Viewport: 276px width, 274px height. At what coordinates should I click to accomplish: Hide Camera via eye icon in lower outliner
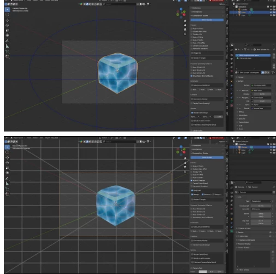[x=271, y=147]
